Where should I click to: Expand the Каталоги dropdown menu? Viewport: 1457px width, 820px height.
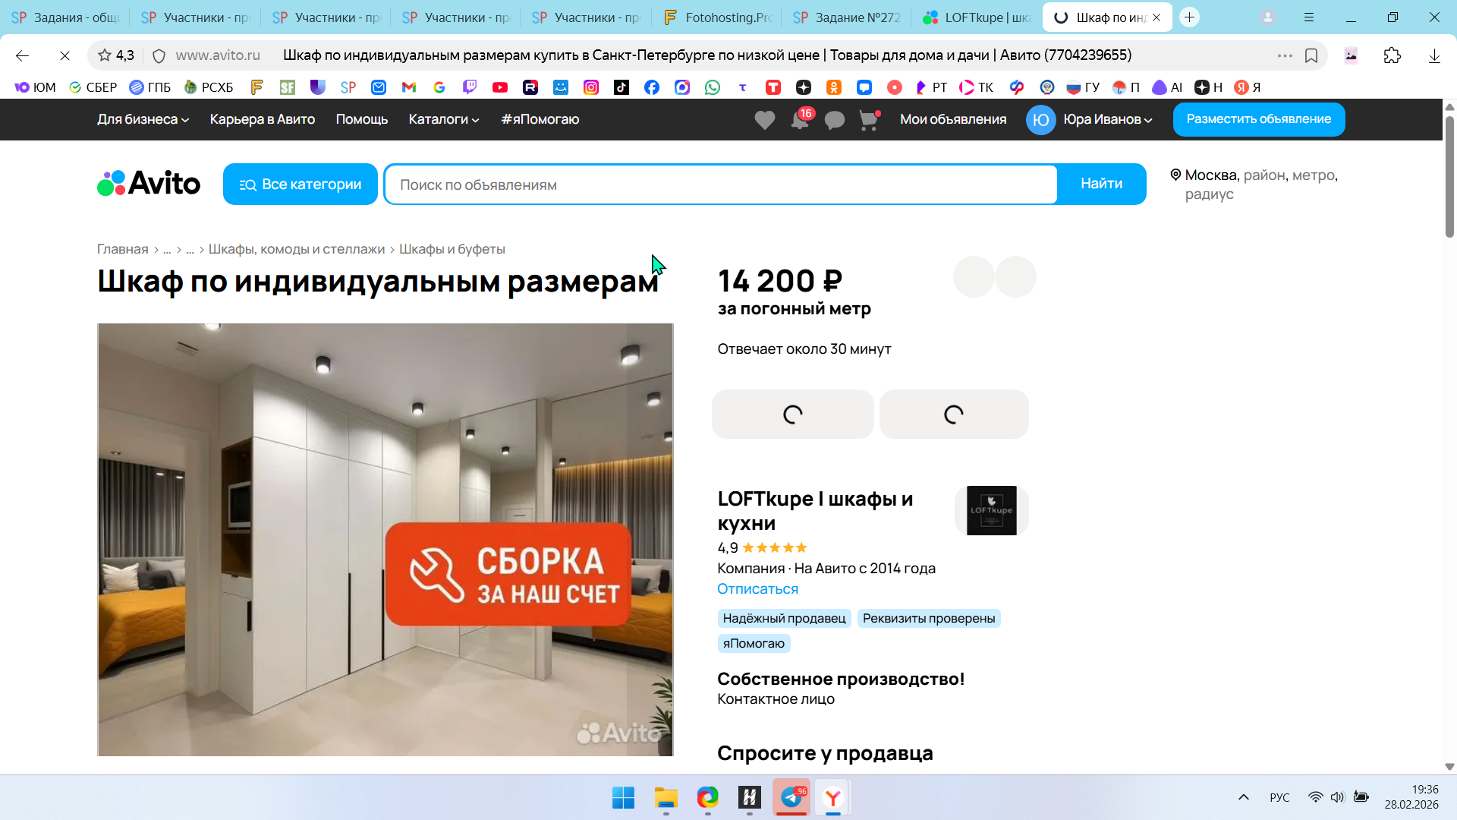pos(444,119)
